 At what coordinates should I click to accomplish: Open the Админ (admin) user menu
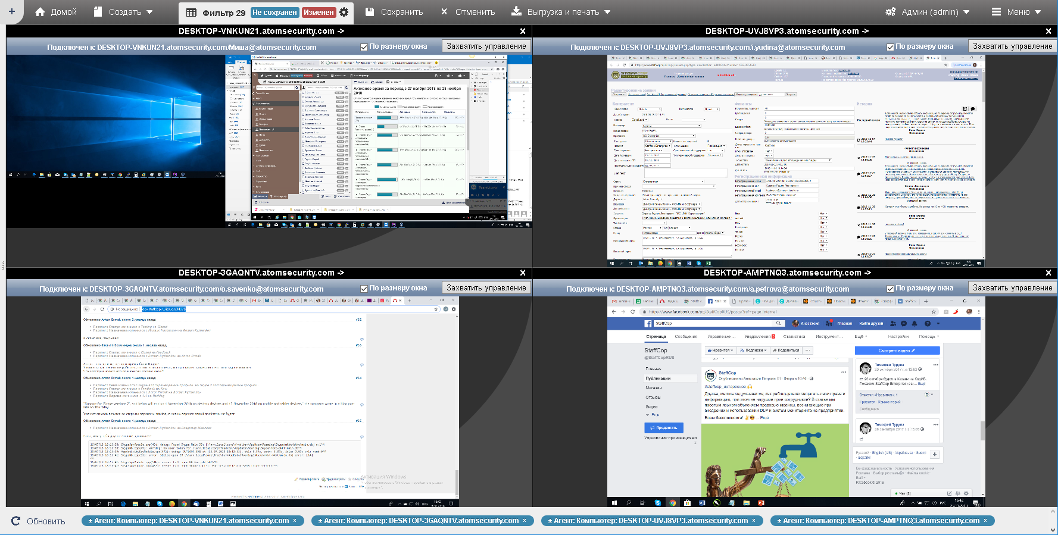928,12
